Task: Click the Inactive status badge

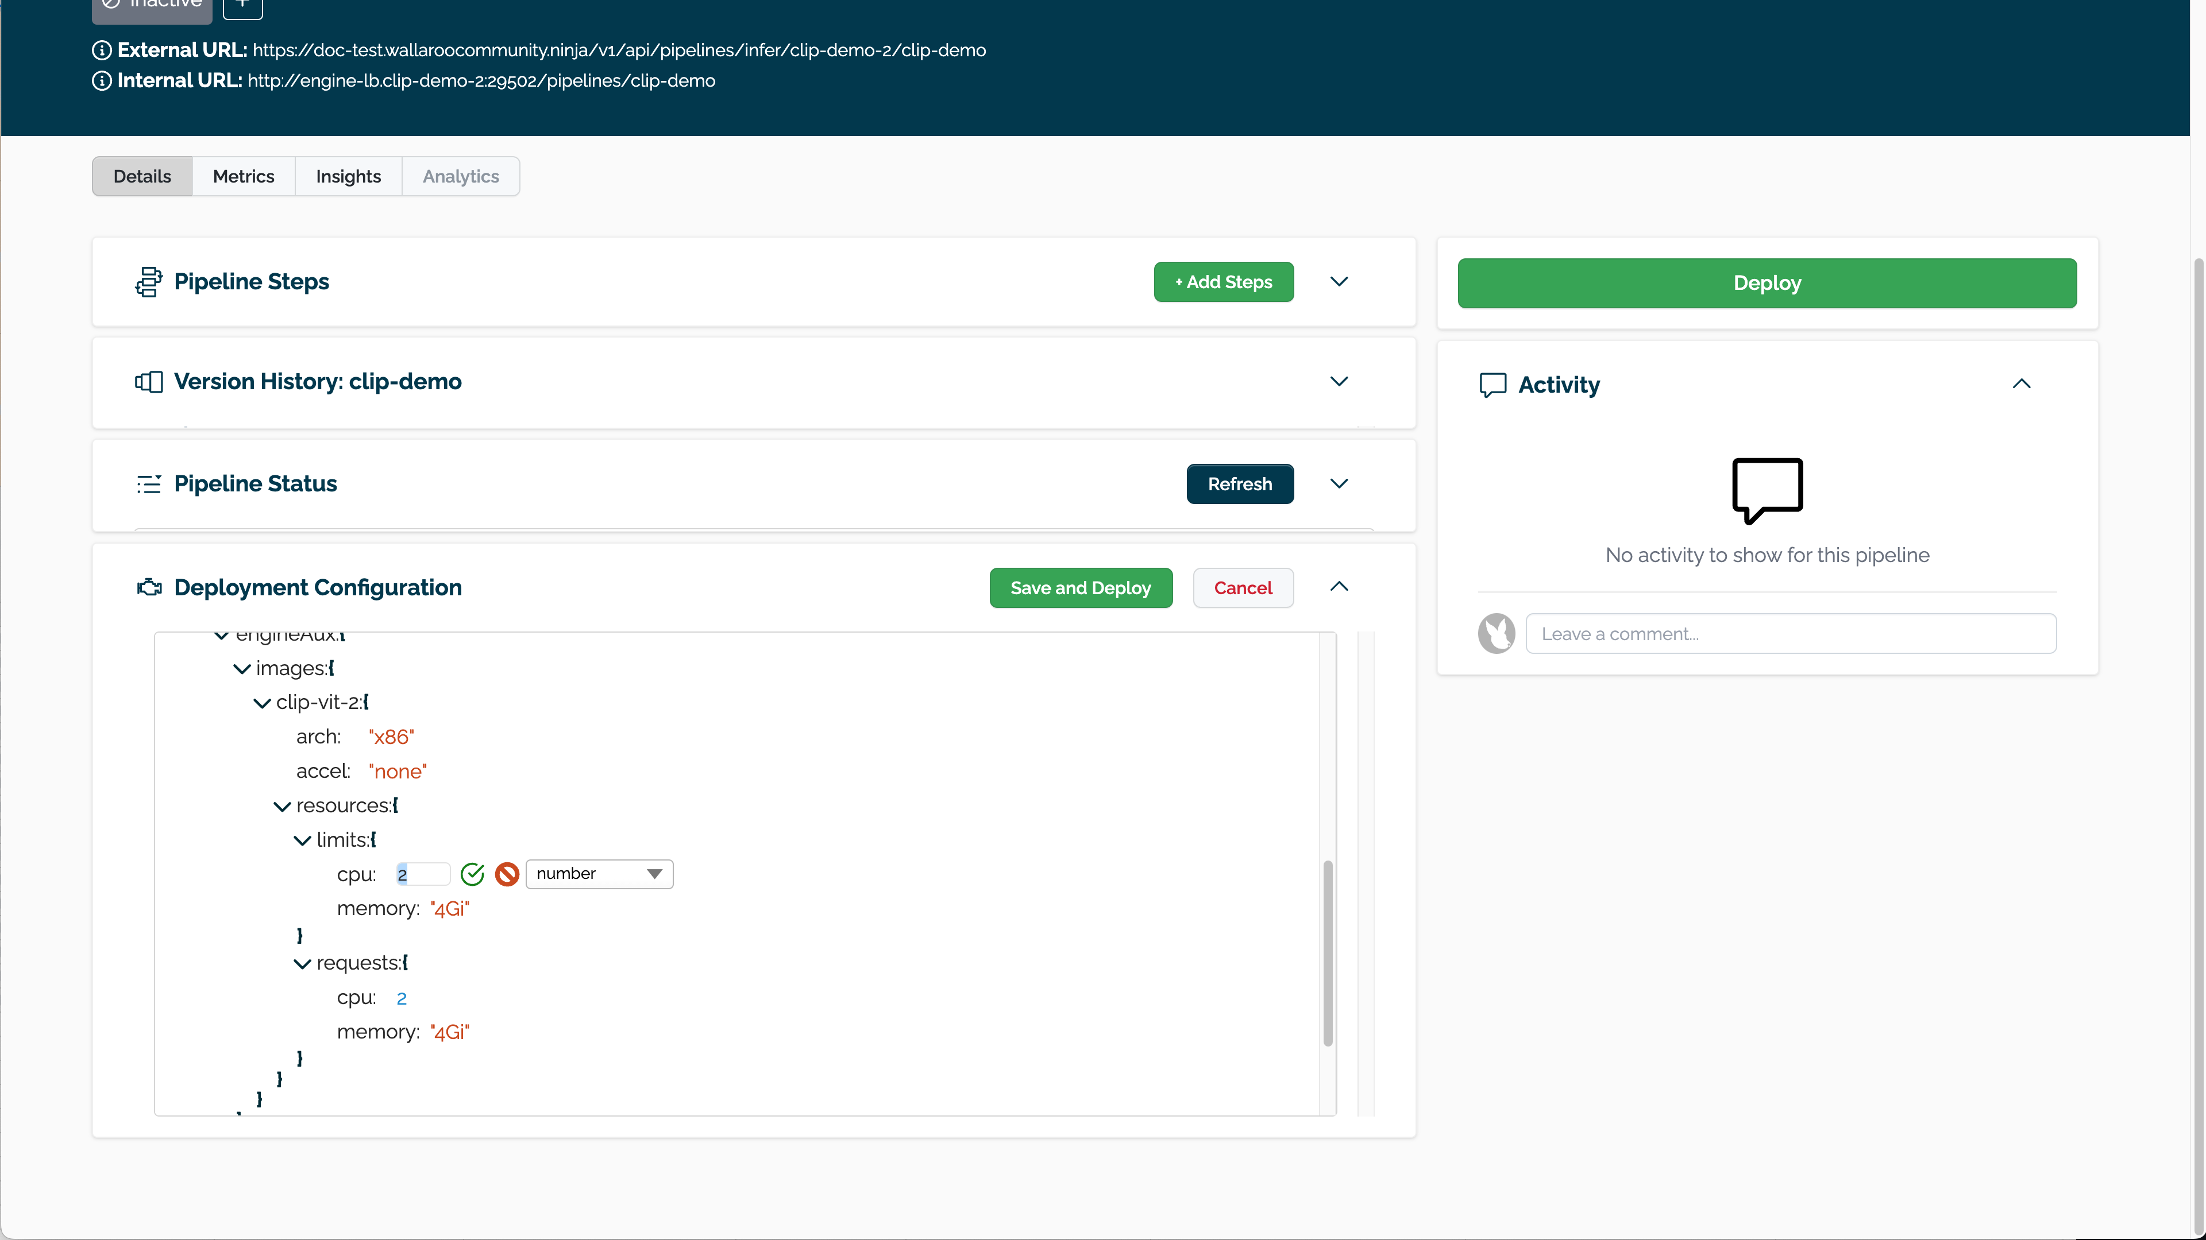Action: (152, 7)
